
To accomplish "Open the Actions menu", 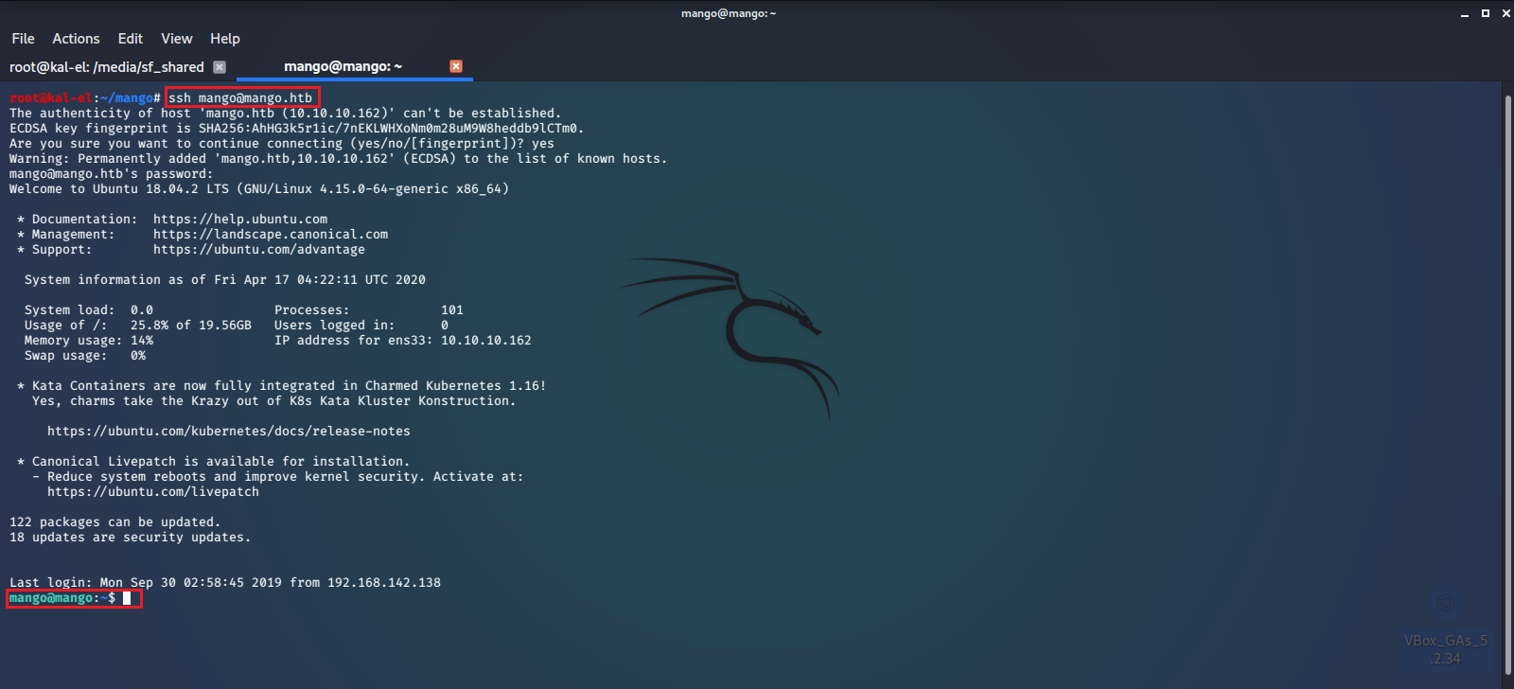I will (76, 39).
